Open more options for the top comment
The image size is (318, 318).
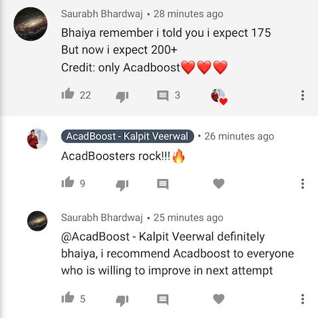pos(302,95)
